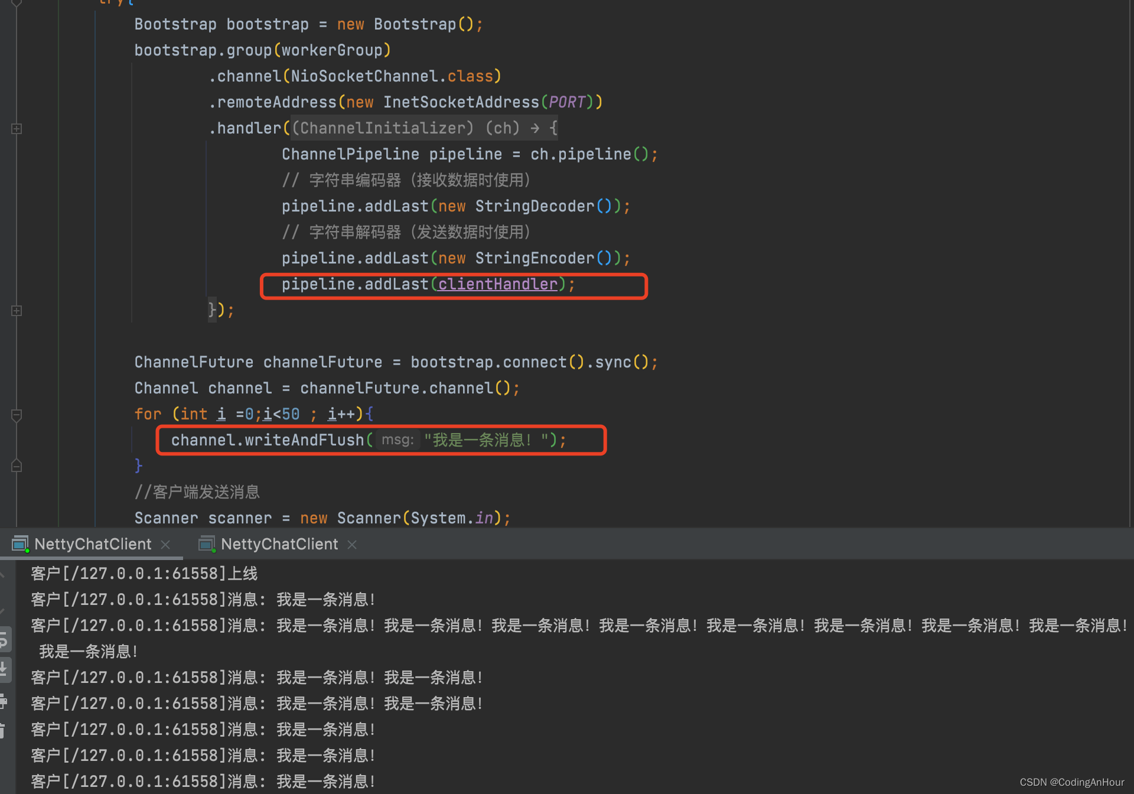Click NioSocketChannel in the .channel call
Image resolution: width=1134 pixels, height=794 pixels.
pyautogui.click(x=364, y=76)
